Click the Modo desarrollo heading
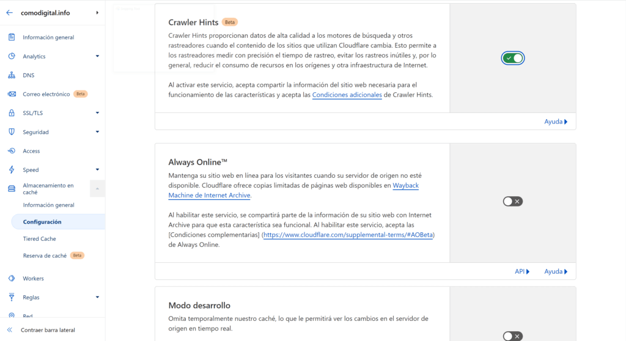This screenshot has height=341, width=626. tap(199, 306)
